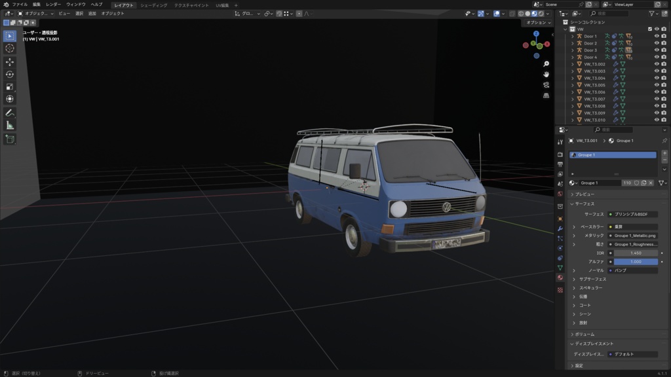Open the ウィンドウ menu

click(x=76, y=5)
